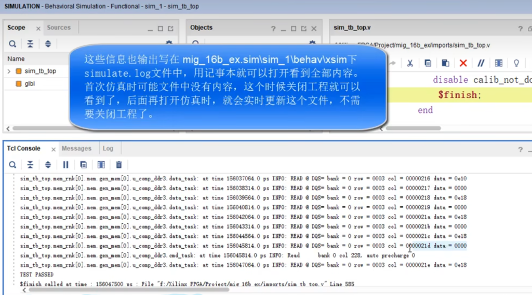The image size is (532, 295).
Task: Close the Tcl Console tab
Action: coord(54,150)
